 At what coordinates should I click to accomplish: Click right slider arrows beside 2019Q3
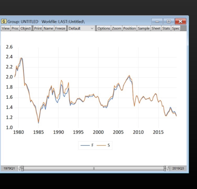point(168,168)
